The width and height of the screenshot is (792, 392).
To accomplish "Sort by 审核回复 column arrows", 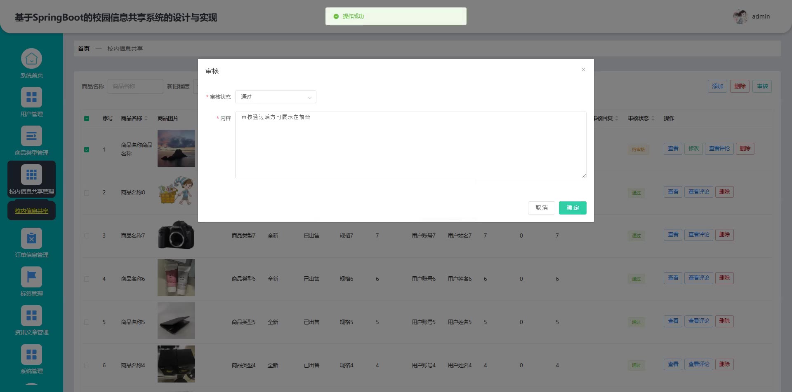I will (x=617, y=118).
